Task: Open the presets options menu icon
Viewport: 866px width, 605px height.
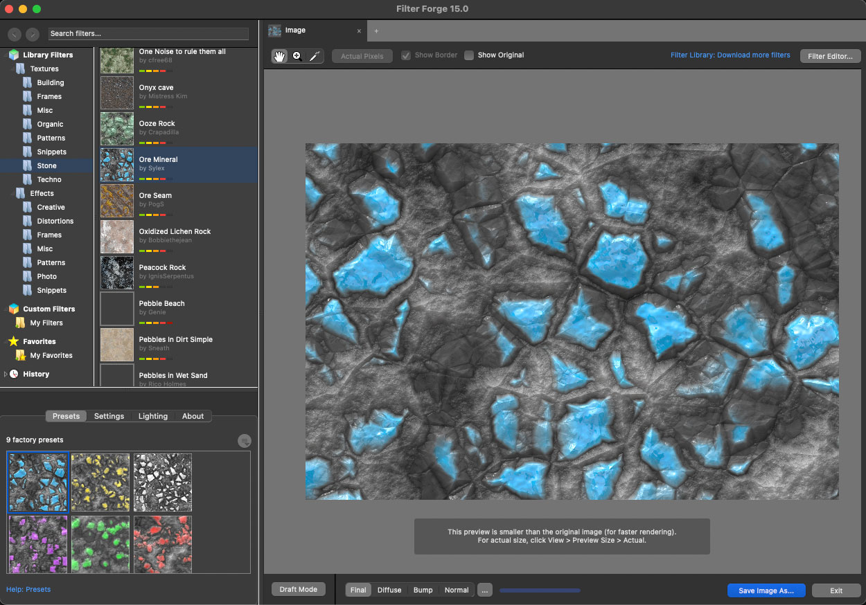Action: 244,441
